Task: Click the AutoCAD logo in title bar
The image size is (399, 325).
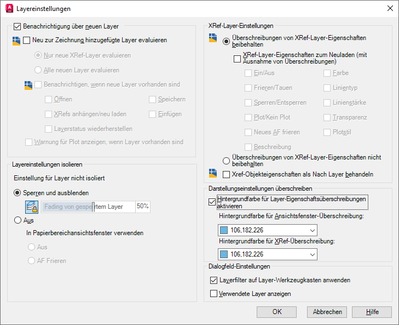Action: click(9, 8)
